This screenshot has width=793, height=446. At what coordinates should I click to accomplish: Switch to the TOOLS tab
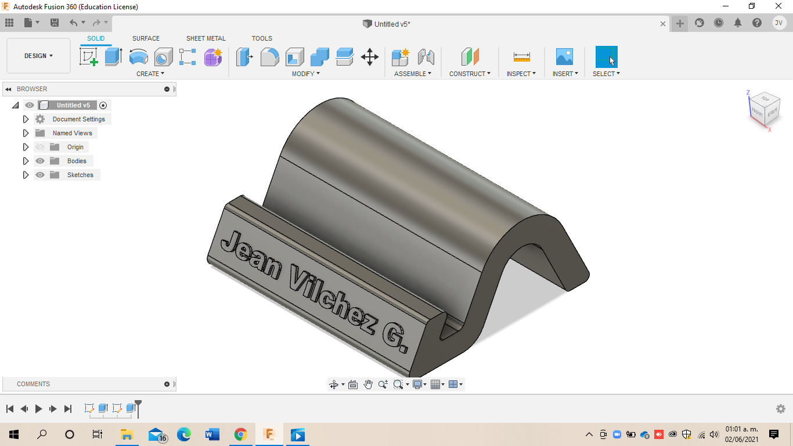pos(262,38)
